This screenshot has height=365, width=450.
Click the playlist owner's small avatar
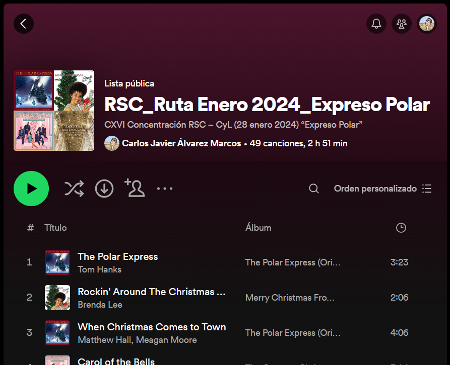(x=112, y=143)
